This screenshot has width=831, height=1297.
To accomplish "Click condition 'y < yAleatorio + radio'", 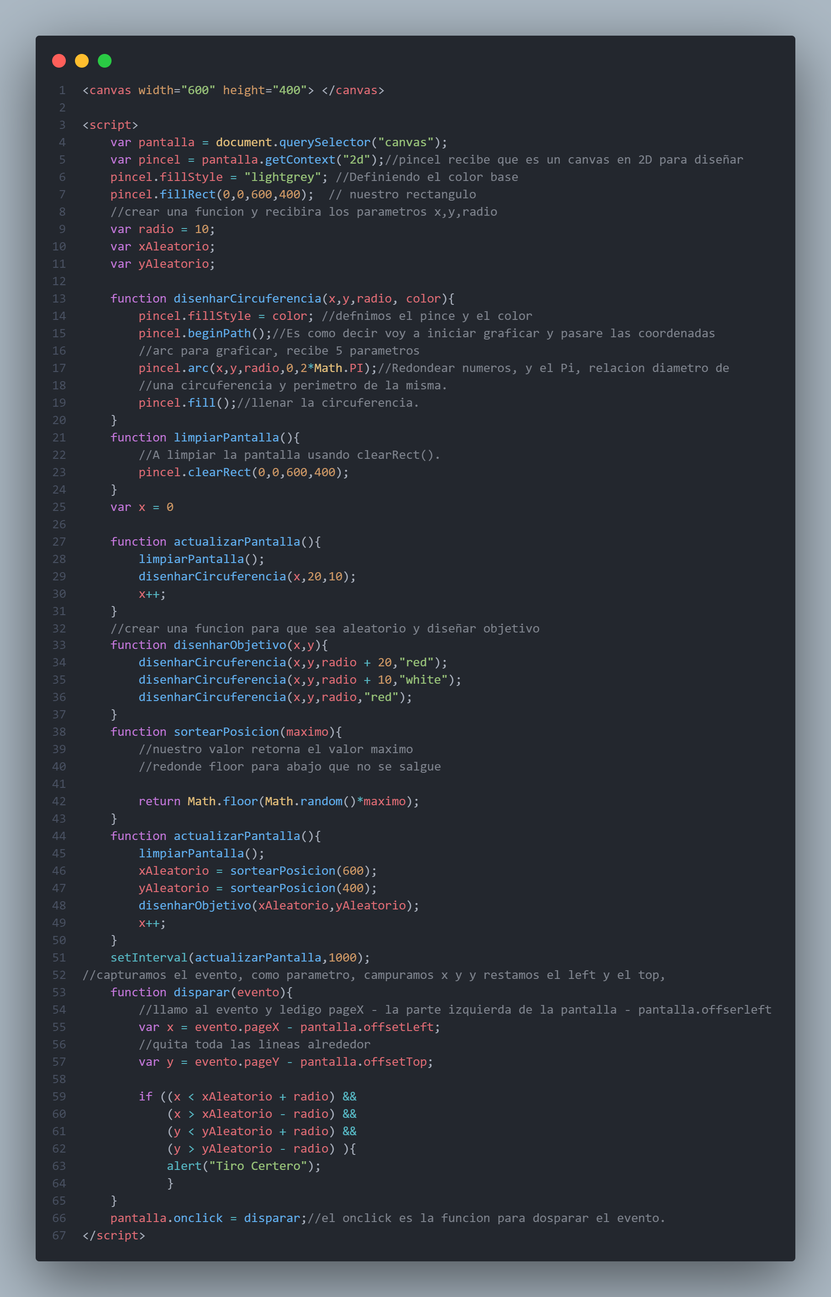I will click(251, 1131).
